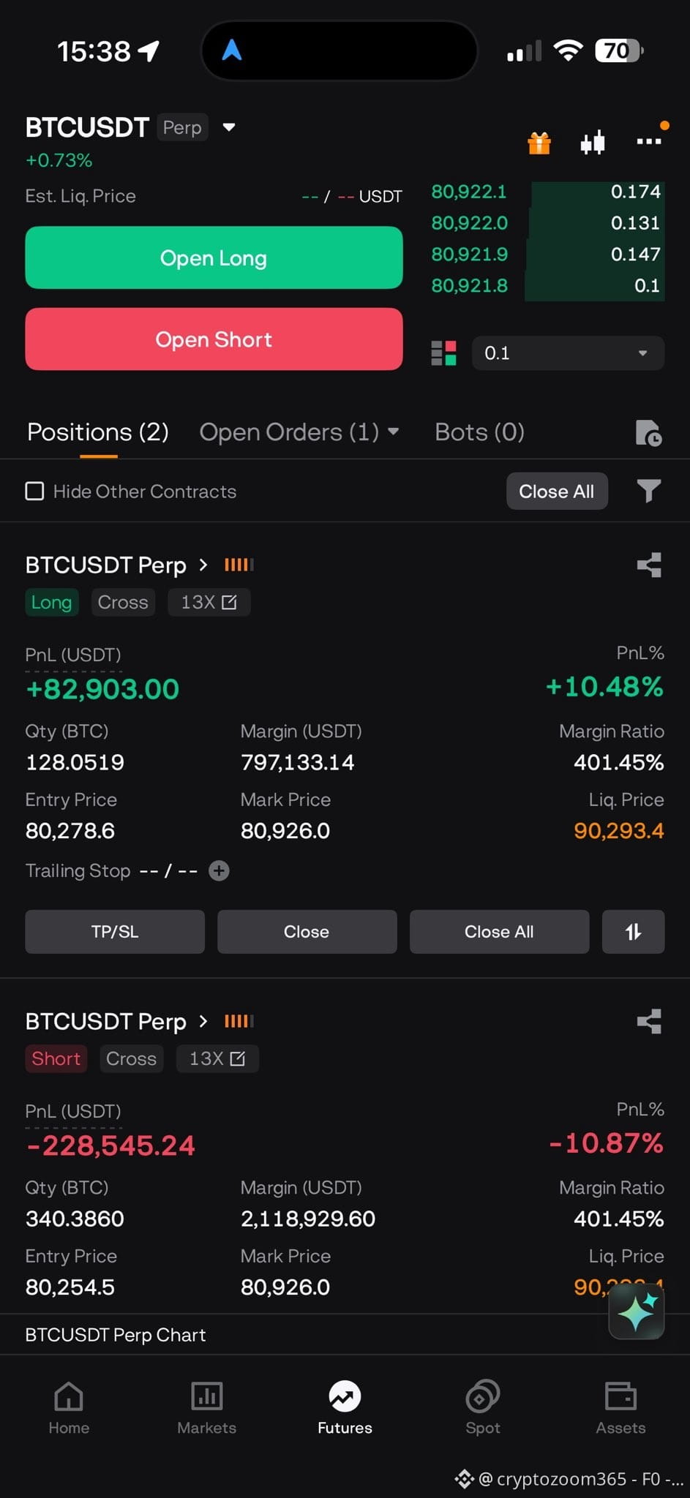This screenshot has height=1498, width=690.
Task: Open the order history document icon
Action: pyautogui.click(x=648, y=433)
